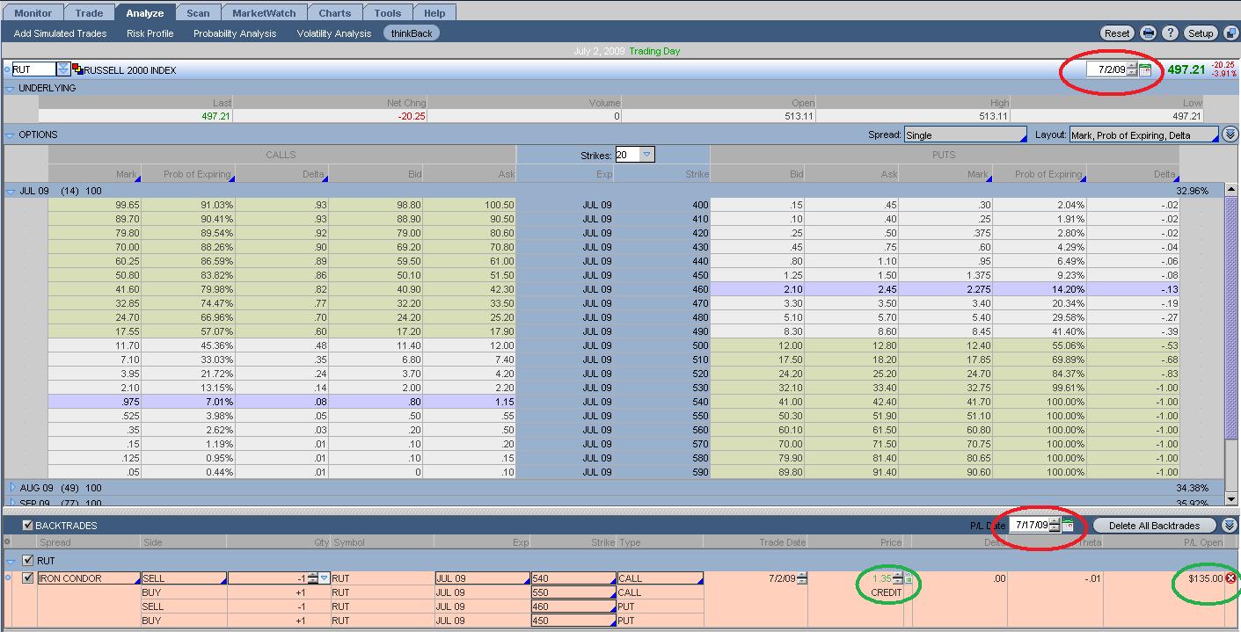The height and width of the screenshot is (632, 1241).
Task: Click the Delete All Backtrades button
Action: coord(1153,526)
